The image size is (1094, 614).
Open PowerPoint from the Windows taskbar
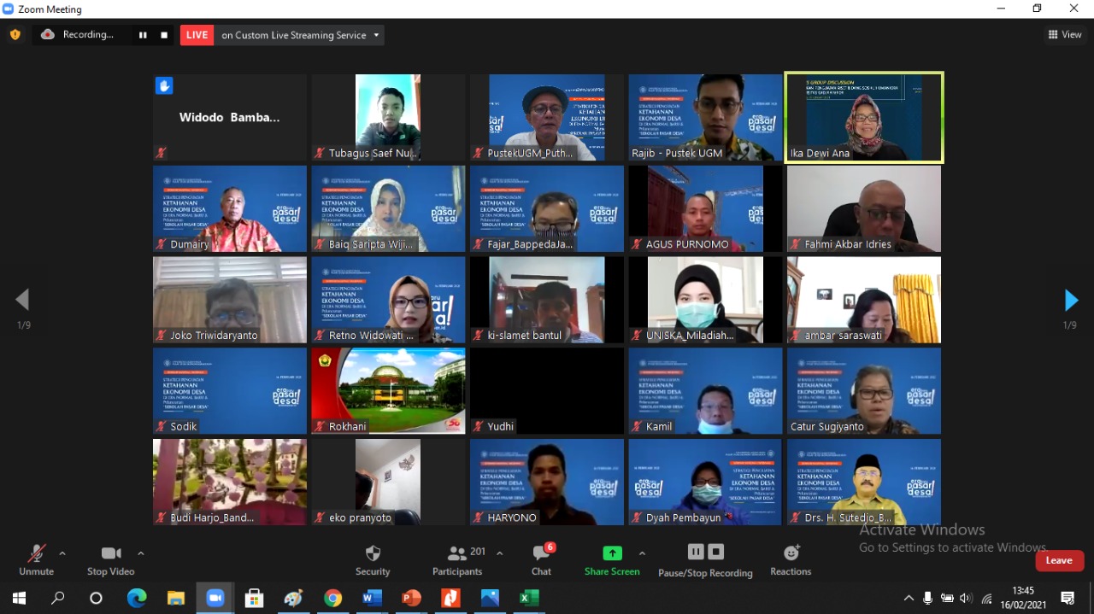[x=411, y=598]
